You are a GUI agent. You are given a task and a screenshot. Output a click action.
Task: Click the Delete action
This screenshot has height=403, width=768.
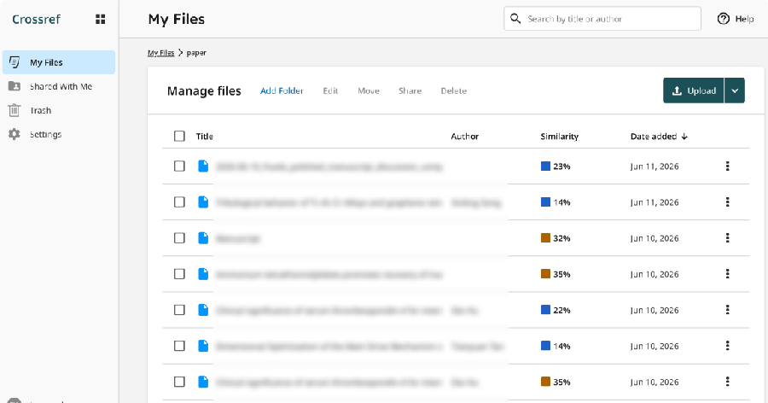pyautogui.click(x=454, y=91)
